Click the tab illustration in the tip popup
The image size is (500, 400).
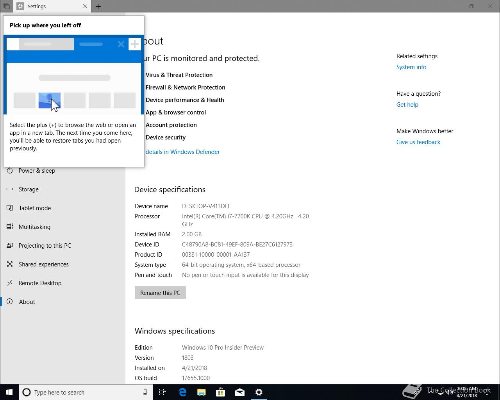[74, 75]
